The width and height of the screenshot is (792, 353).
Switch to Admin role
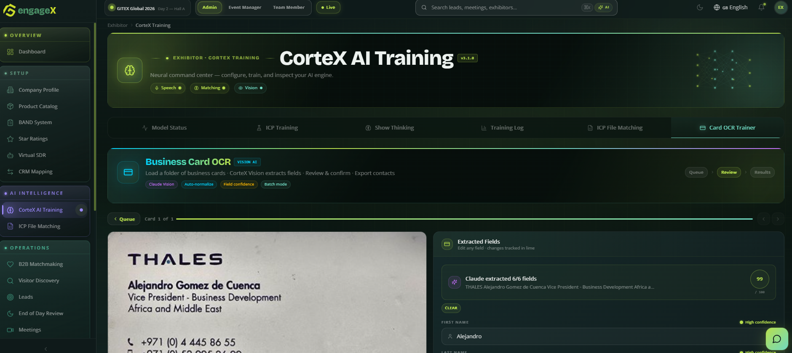click(x=209, y=8)
